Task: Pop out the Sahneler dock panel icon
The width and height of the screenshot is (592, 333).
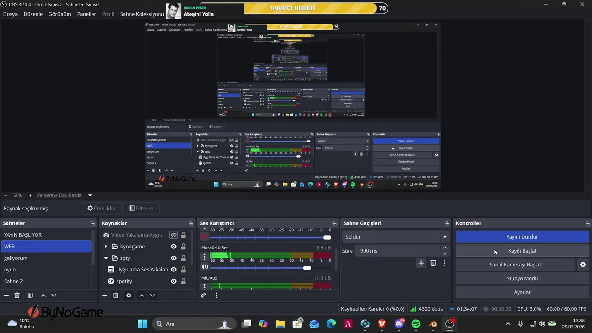Action: [x=92, y=223]
